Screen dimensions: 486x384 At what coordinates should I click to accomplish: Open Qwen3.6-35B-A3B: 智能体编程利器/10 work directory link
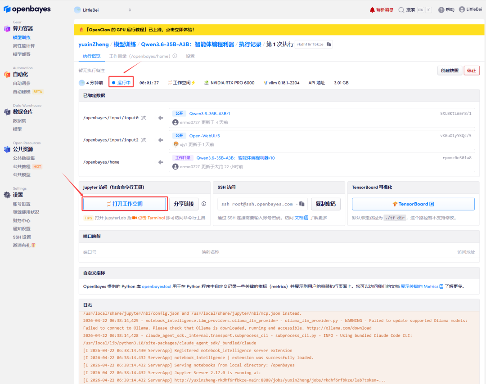[x=235, y=158]
